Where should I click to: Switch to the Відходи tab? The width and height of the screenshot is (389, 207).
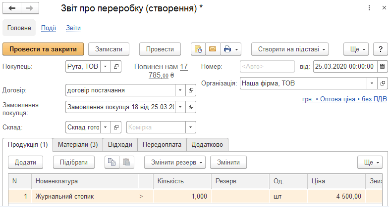[x=120, y=145]
